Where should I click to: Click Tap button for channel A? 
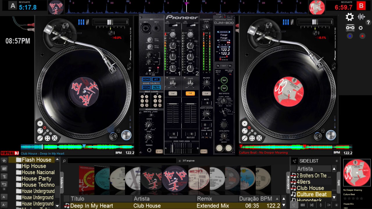click(224, 80)
